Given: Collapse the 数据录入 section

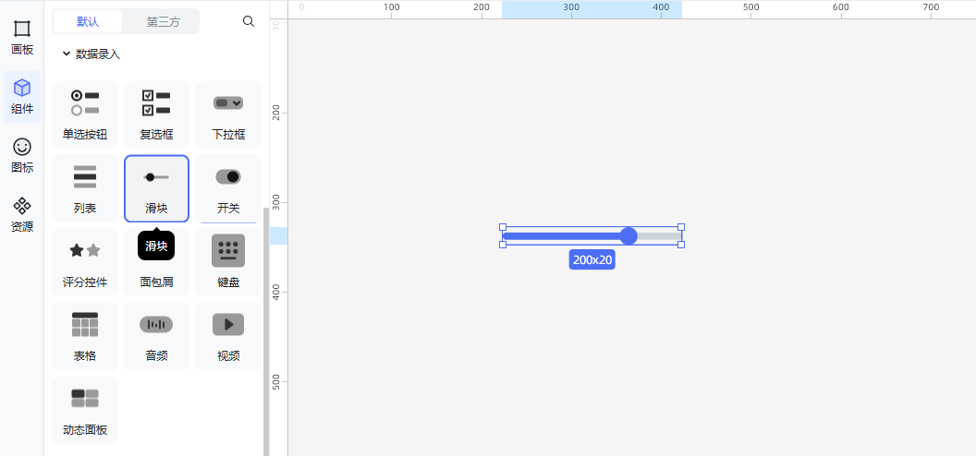Looking at the screenshot, I should pos(67,54).
